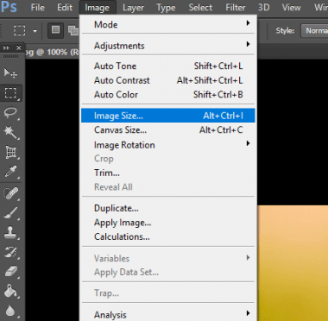Image resolution: width=328 pixels, height=321 pixels.
Task: Choose Canvas Size menu entry
Action: pyautogui.click(x=168, y=130)
